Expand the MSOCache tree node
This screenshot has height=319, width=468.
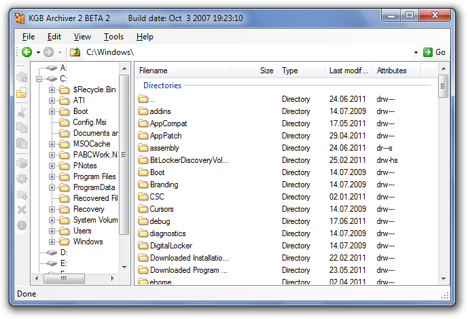tap(52, 144)
